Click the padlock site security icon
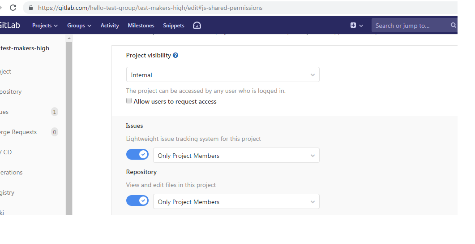 pyautogui.click(x=31, y=8)
